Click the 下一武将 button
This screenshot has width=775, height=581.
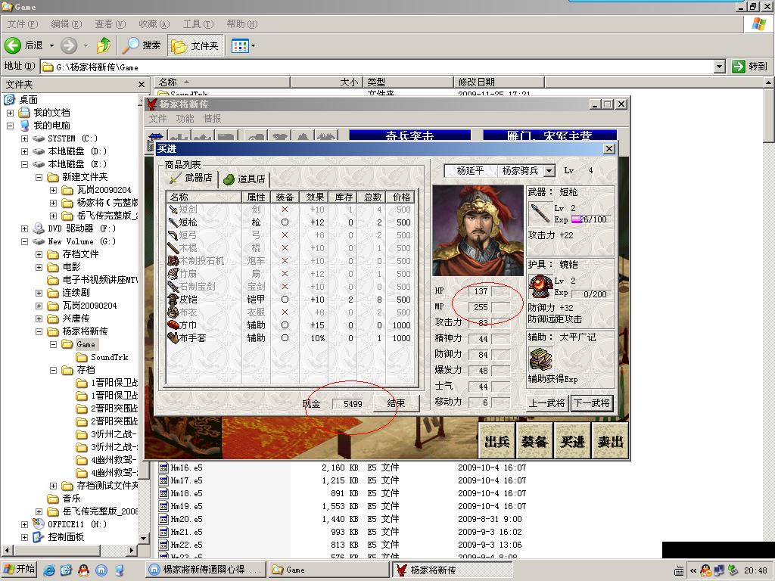pyautogui.click(x=591, y=403)
